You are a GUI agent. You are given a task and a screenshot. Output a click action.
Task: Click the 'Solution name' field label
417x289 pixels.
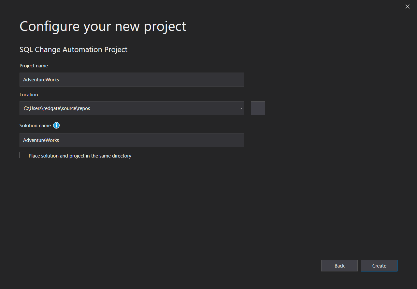(35, 126)
